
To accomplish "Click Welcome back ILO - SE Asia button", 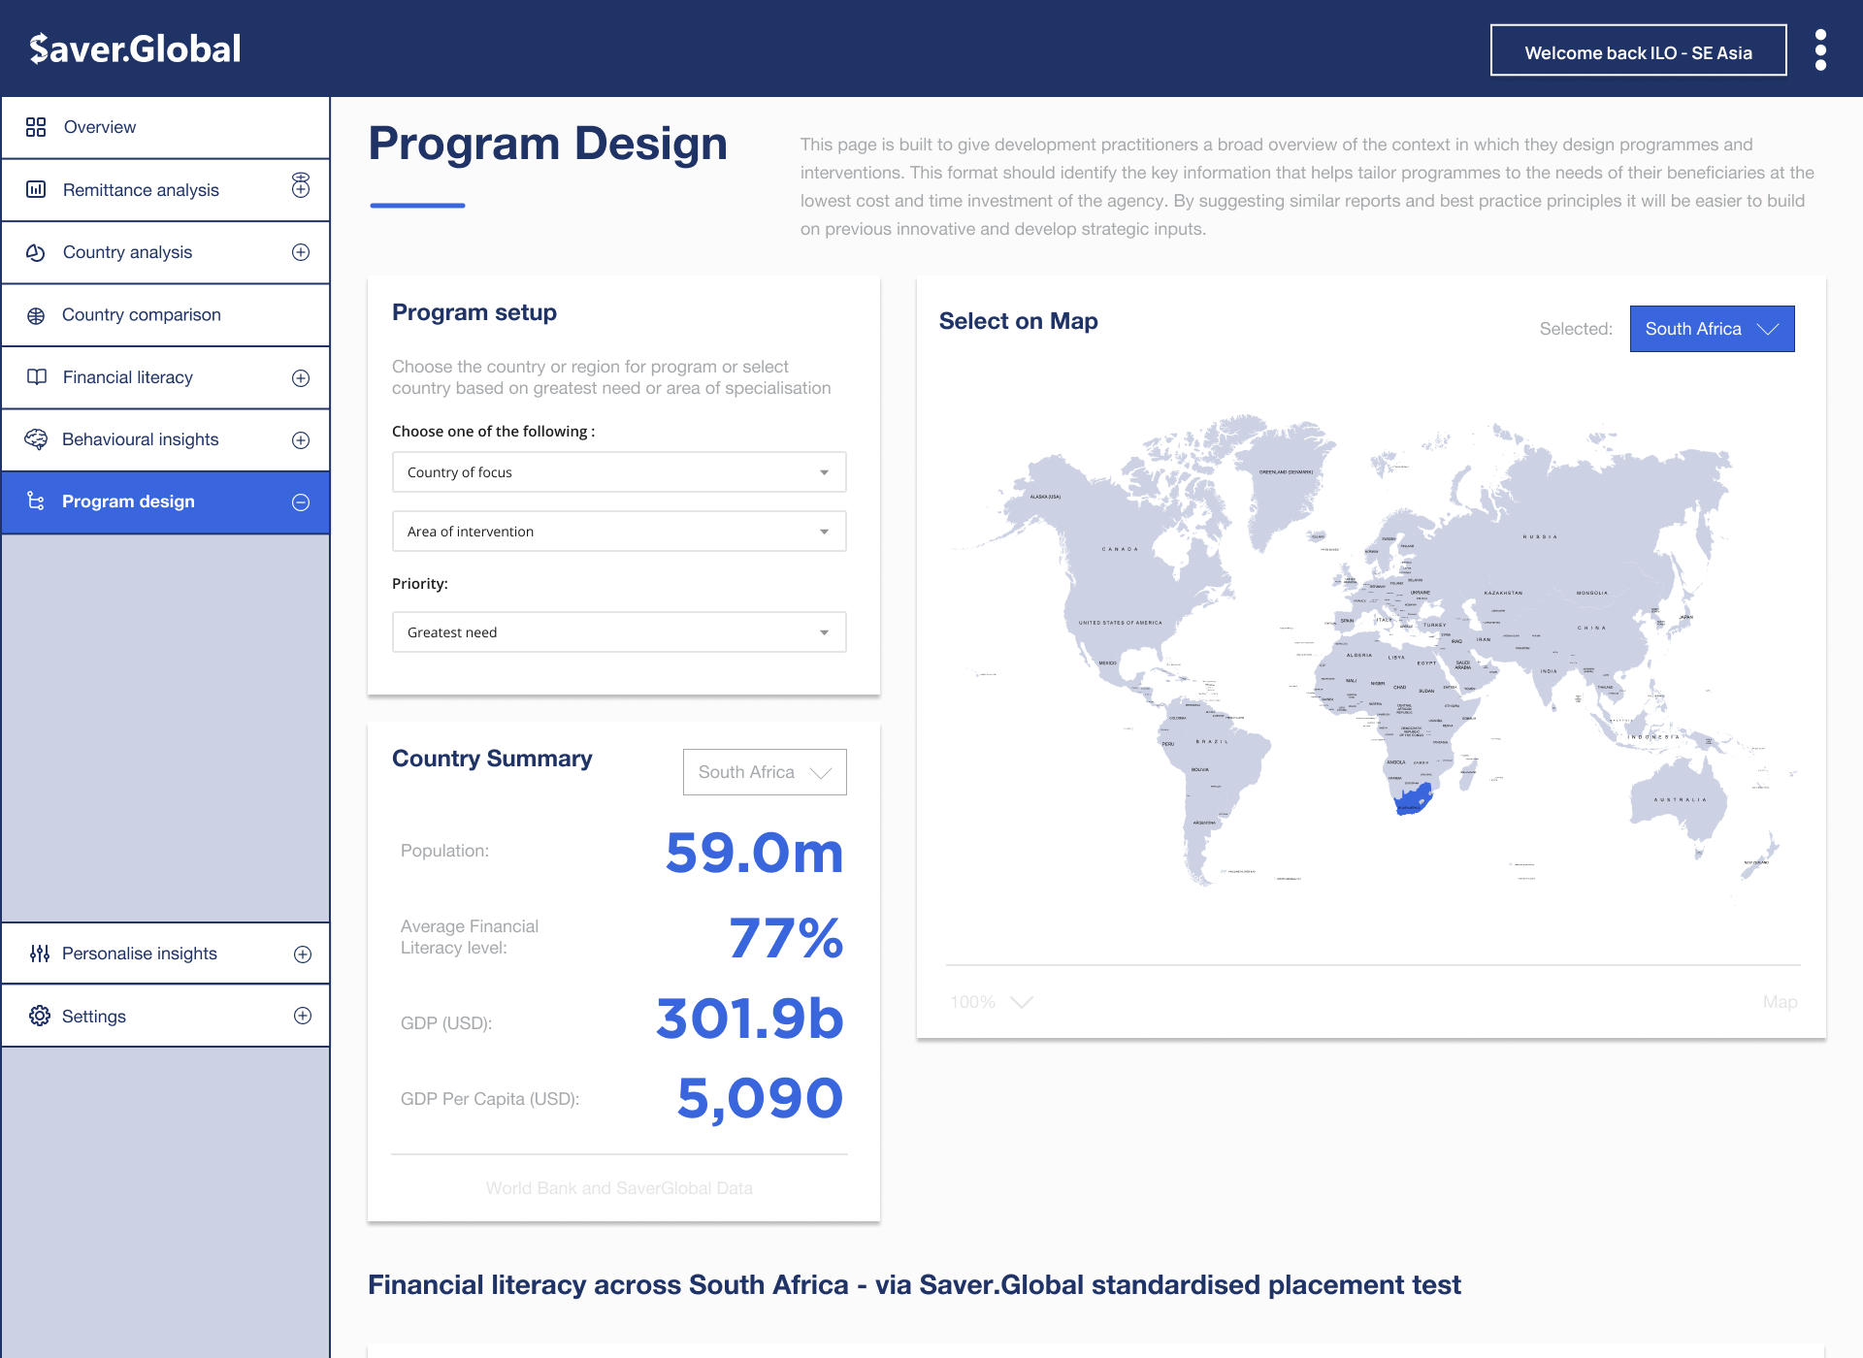I will pos(1638,52).
